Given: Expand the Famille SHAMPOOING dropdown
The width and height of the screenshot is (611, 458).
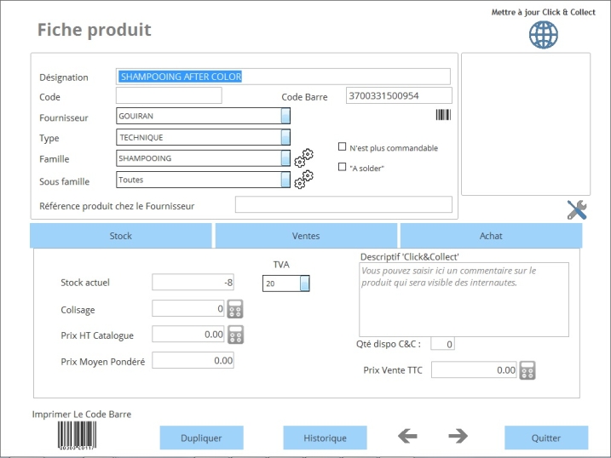Looking at the screenshot, I should [x=285, y=158].
